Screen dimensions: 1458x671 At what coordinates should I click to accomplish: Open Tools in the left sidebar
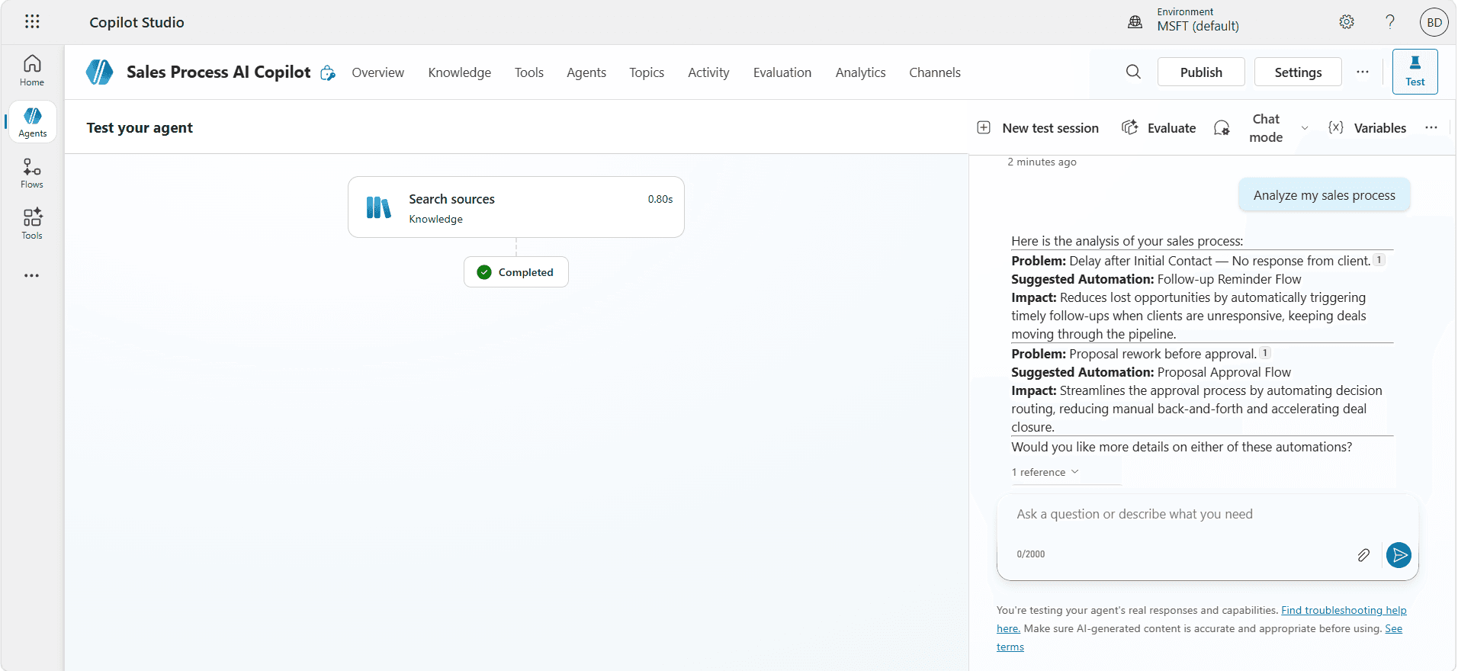coord(32,224)
